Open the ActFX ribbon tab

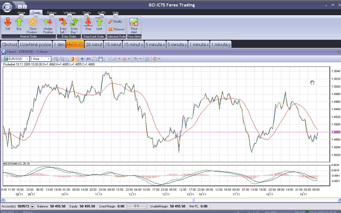point(102,13)
